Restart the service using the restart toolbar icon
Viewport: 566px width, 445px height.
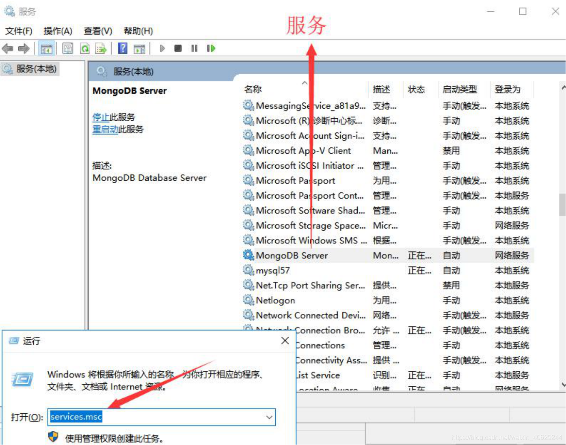[x=211, y=48]
